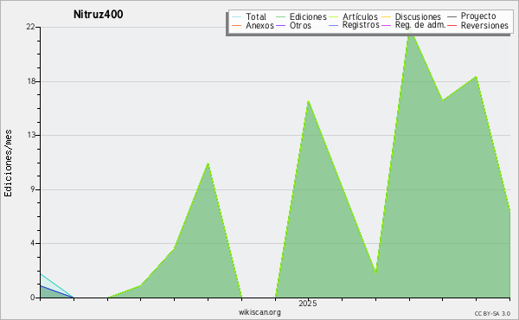The width and height of the screenshot is (519, 320).
Task: Select the Proyecto legend entry
Action: pyautogui.click(x=478, y=16)
